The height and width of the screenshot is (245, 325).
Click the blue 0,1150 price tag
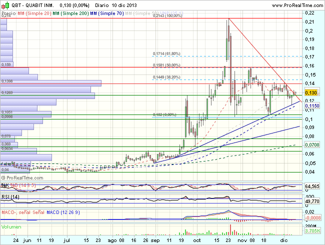click(x=312, y=106)
